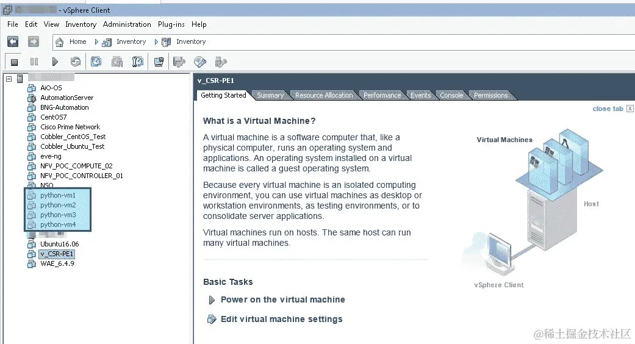The height and width of the screenshot is (344, 635).
Task: Click the connect CD/DVD toolbar icon
Action: pyautogui.click(x=200, y=62)
